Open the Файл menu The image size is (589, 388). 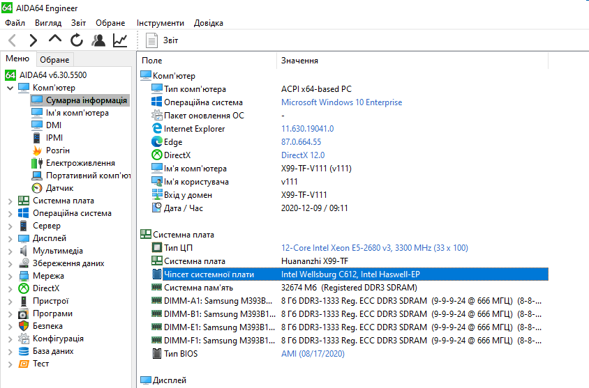(x=15, y=23)
